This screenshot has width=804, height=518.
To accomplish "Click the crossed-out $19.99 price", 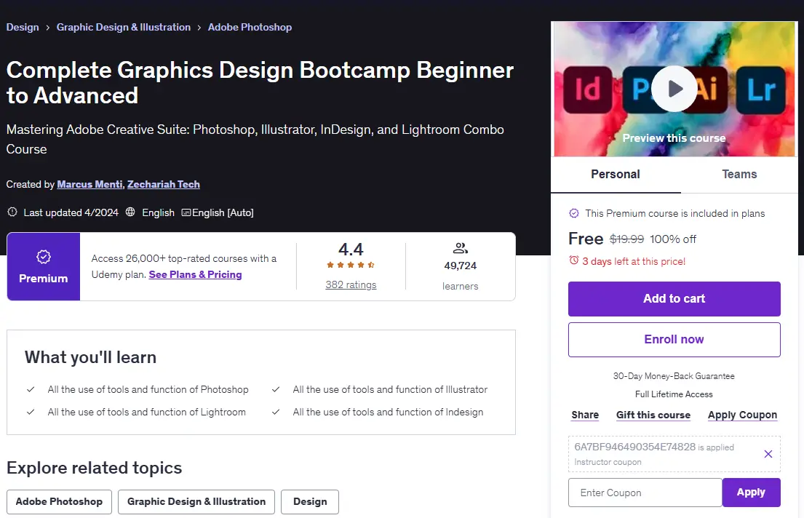I will (626, 239).
